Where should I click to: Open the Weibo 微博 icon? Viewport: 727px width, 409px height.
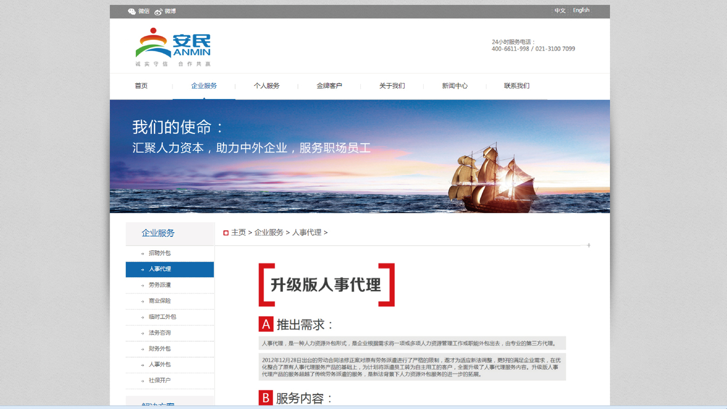tap(158, 11)
